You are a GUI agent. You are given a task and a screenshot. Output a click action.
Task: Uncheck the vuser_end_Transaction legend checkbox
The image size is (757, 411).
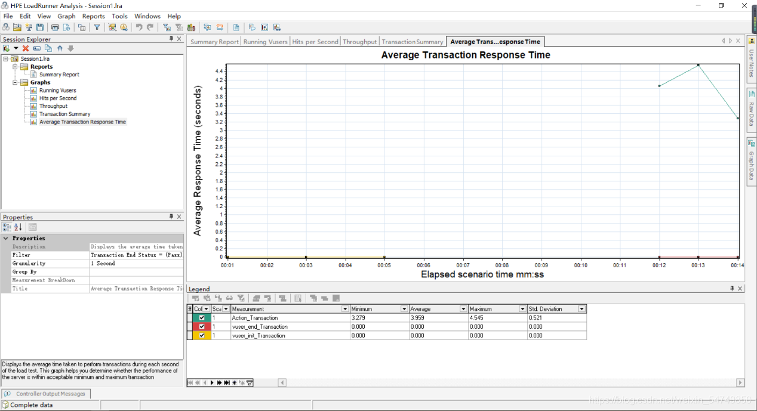coord(202,327)
